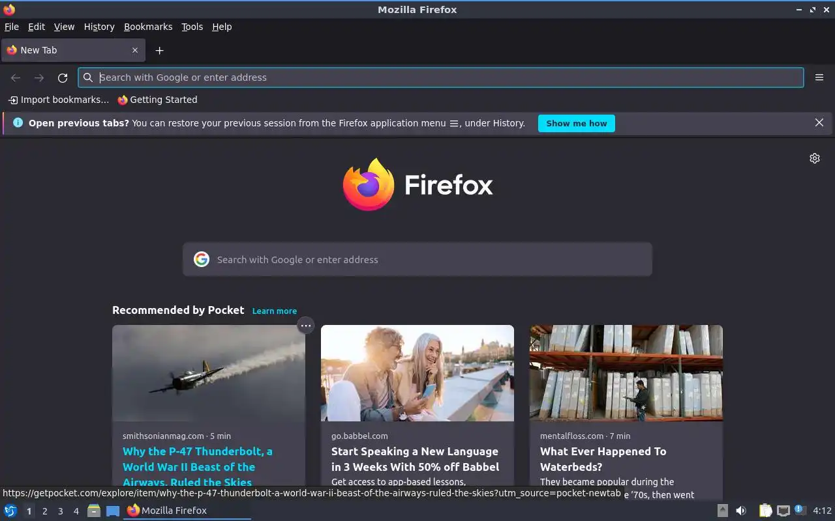This screenshot has height=521, width=835.
Task: Switch to workspace 2 in the taskbar
Action: click(x=44, y=511)
